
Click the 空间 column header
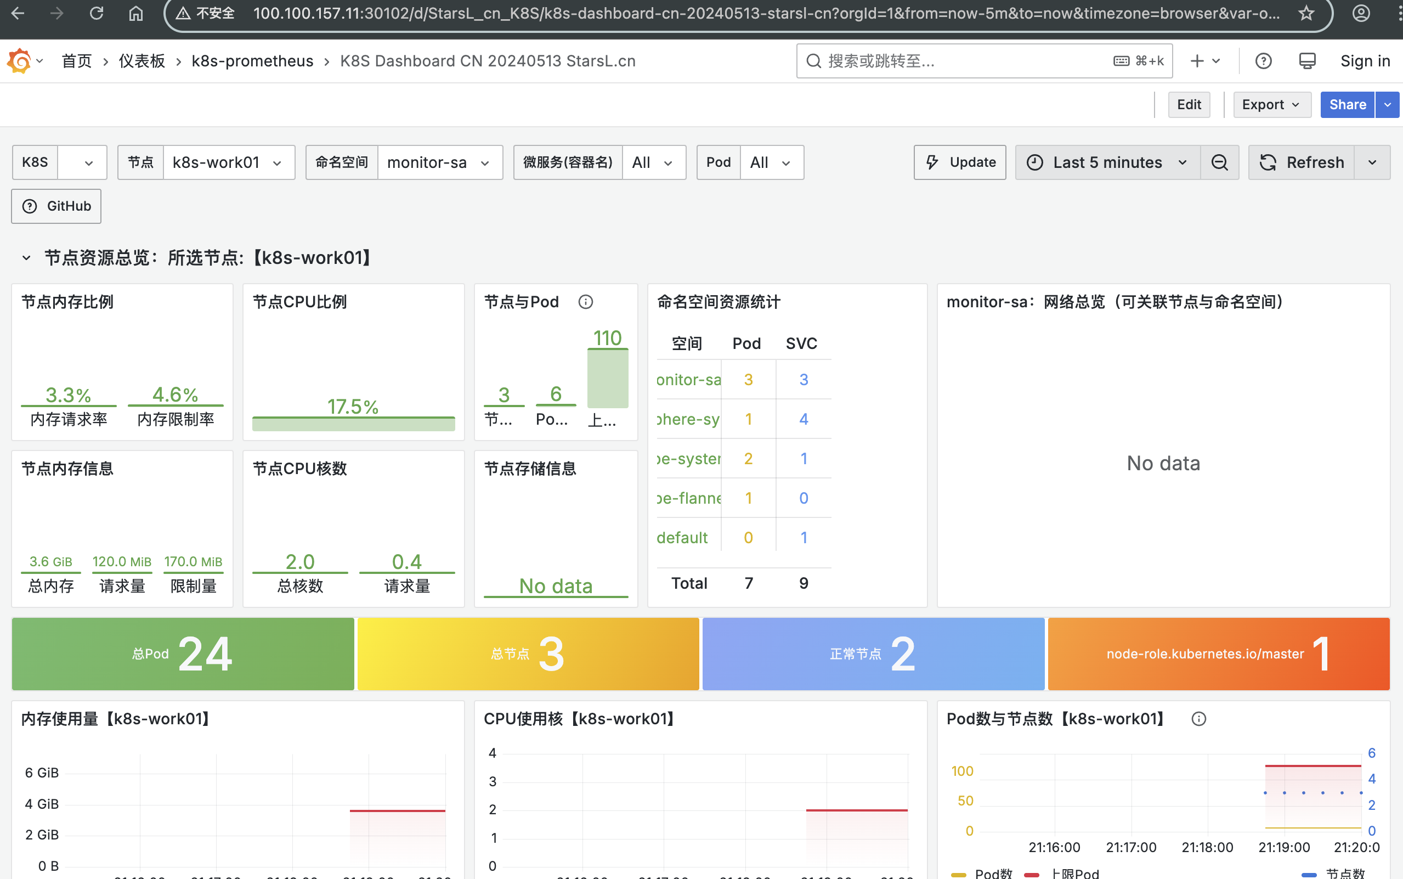point(687,343)
